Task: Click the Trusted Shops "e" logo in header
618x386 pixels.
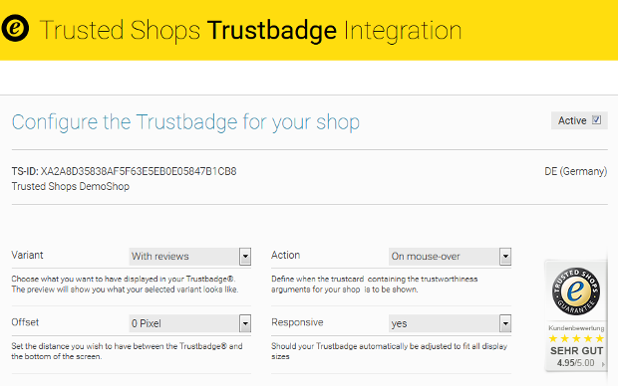Action: coord(15,28)
